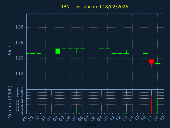Click the 136 price tick label
Screen dimensions: 170x128
(19, 27)
